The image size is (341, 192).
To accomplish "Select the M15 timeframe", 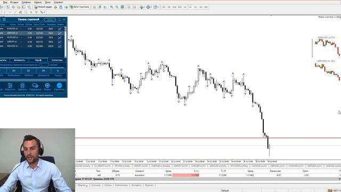I will 174,7.
